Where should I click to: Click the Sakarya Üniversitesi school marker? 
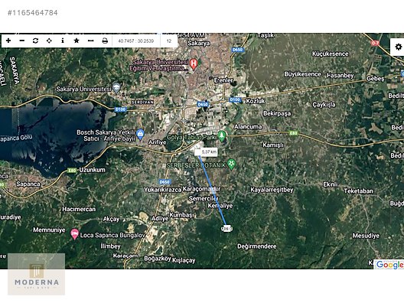116,87
